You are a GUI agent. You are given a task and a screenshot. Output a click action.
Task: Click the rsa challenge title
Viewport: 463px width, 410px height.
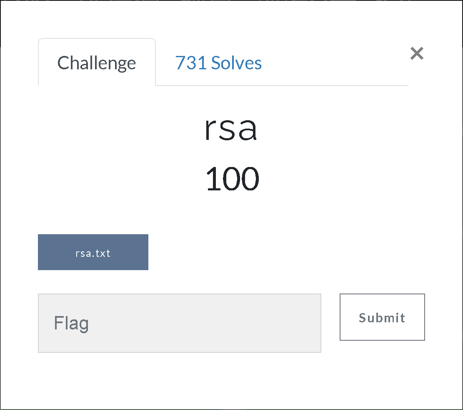tap(231, 129)
